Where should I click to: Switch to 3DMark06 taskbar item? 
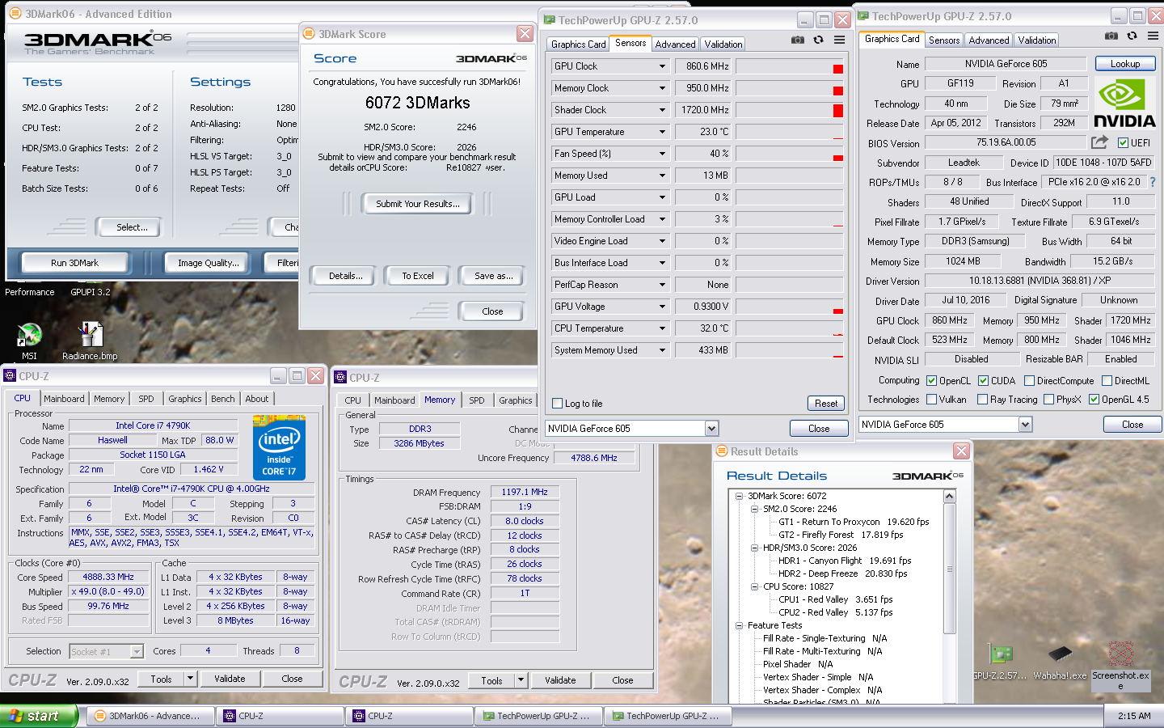pyautogui.click(x=150, y=716)
